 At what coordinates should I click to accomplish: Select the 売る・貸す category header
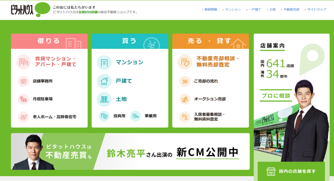pyautogui.click(x=210, y=41)
